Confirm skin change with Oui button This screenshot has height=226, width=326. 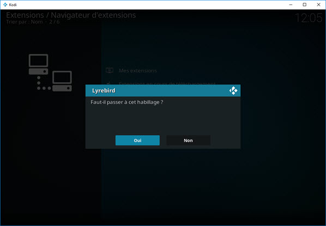pos(137,141)
